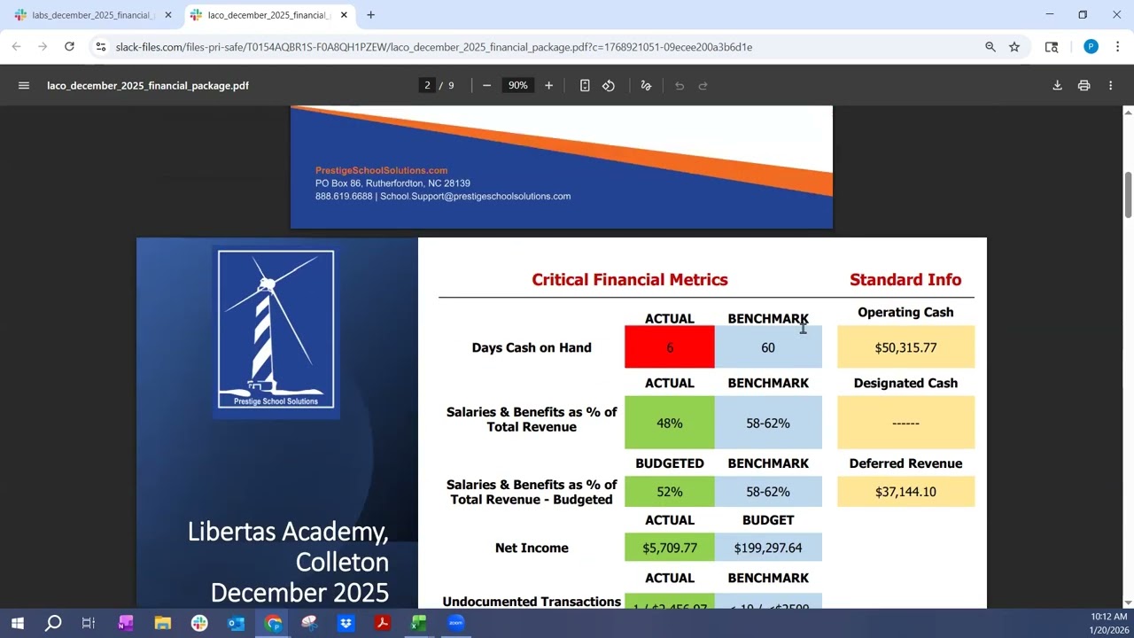Rotate the PDF counterclockwise
This screenshot has height=638, width=1134.
point(609,86)
